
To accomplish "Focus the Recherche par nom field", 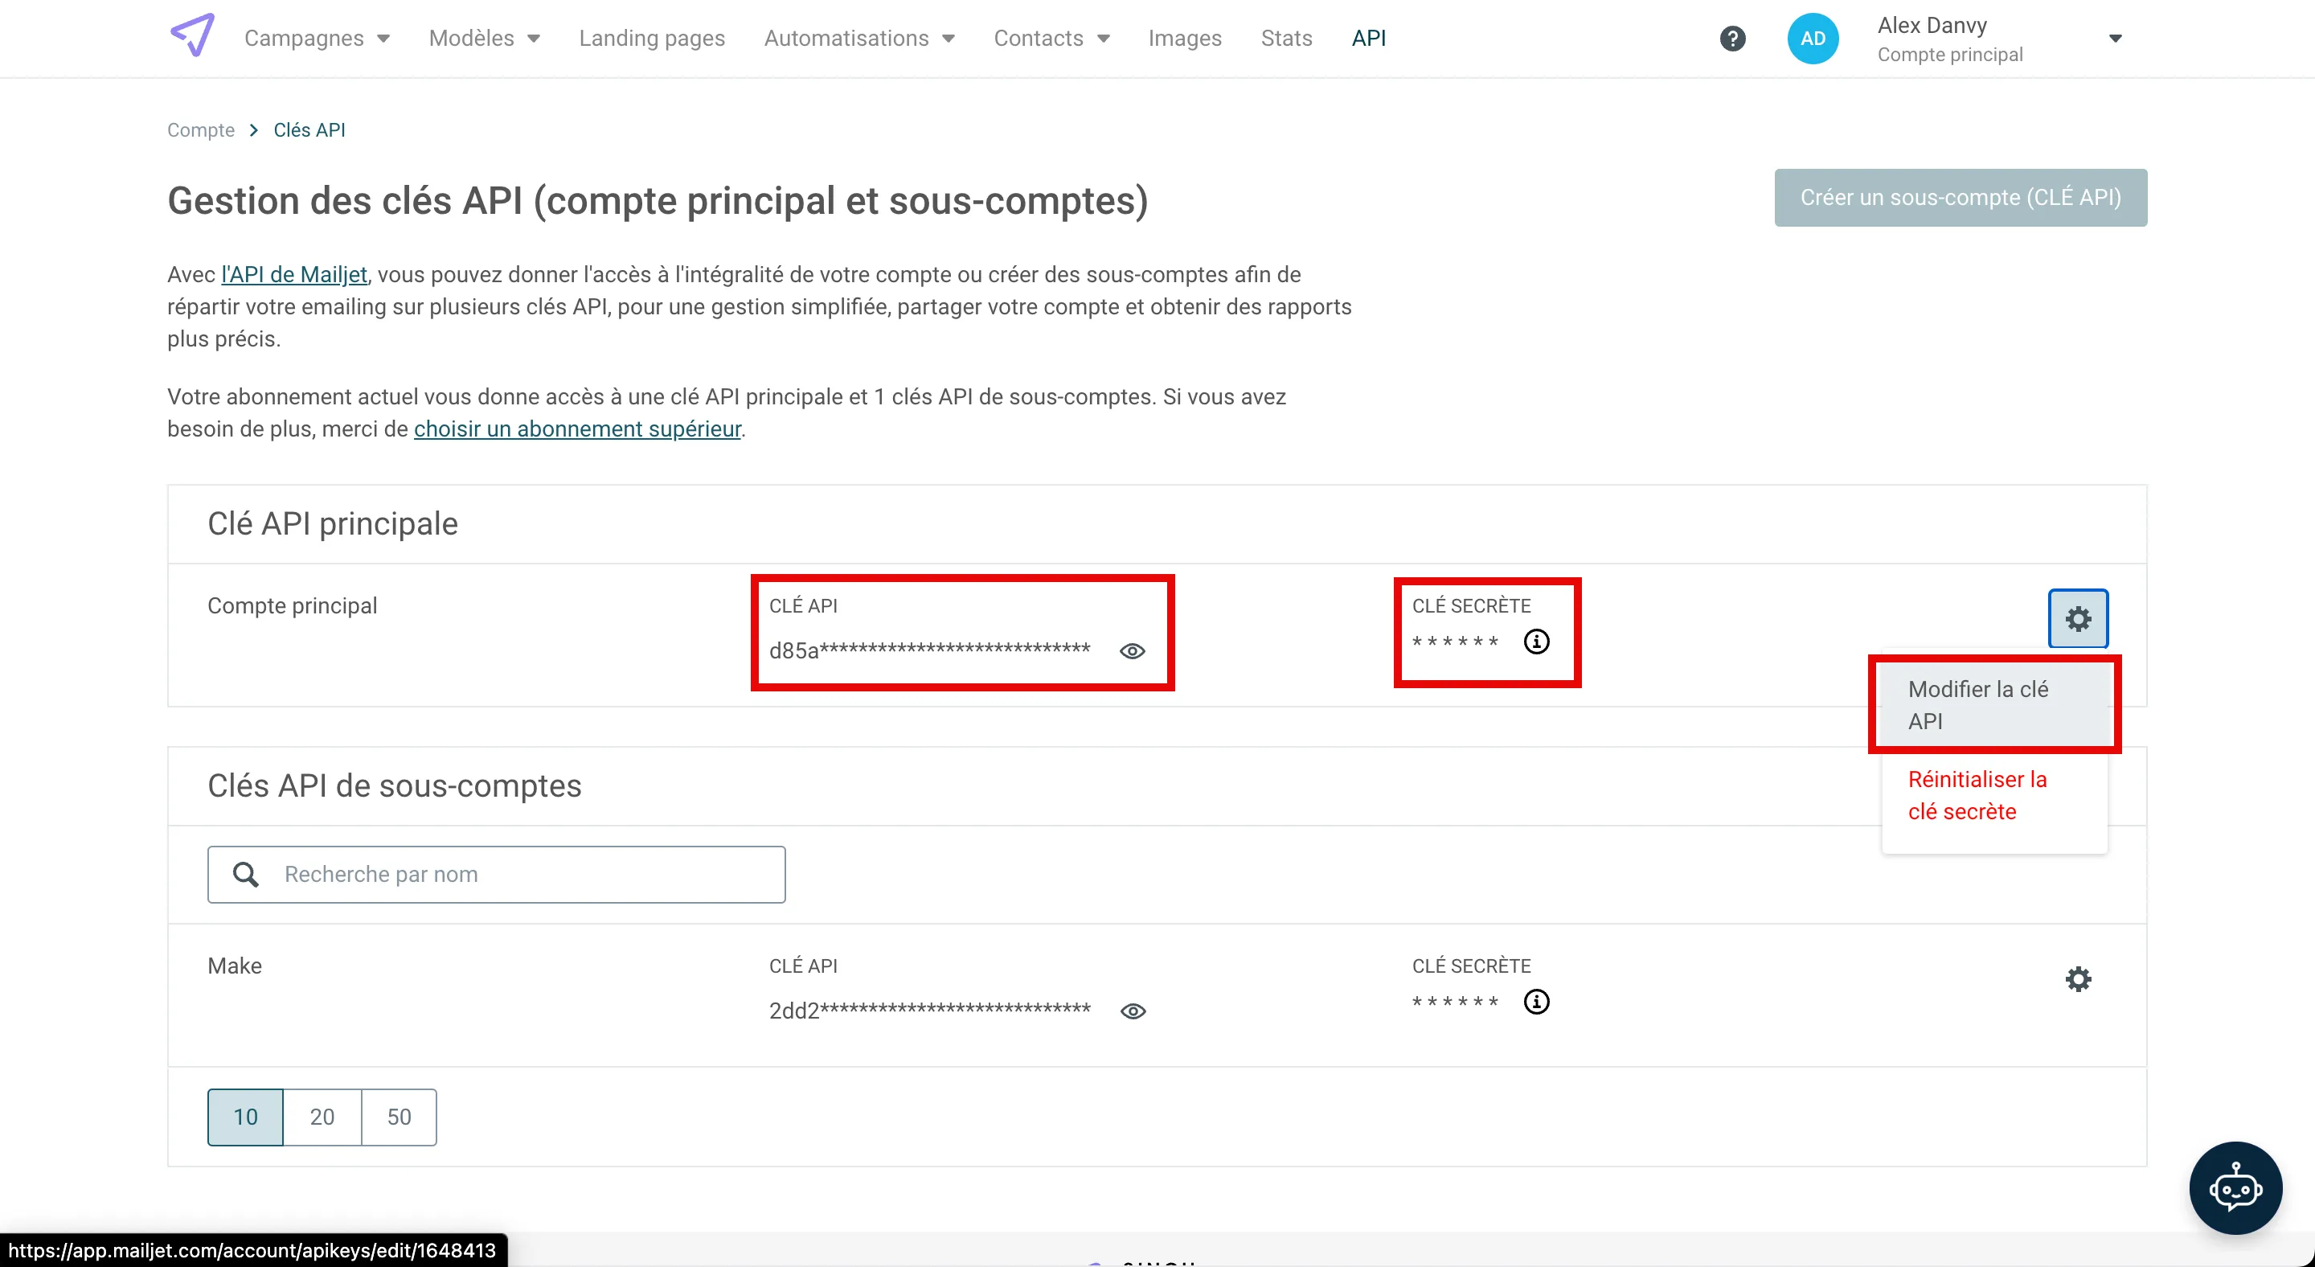I will pyautogui.click(x=496, y=875).
